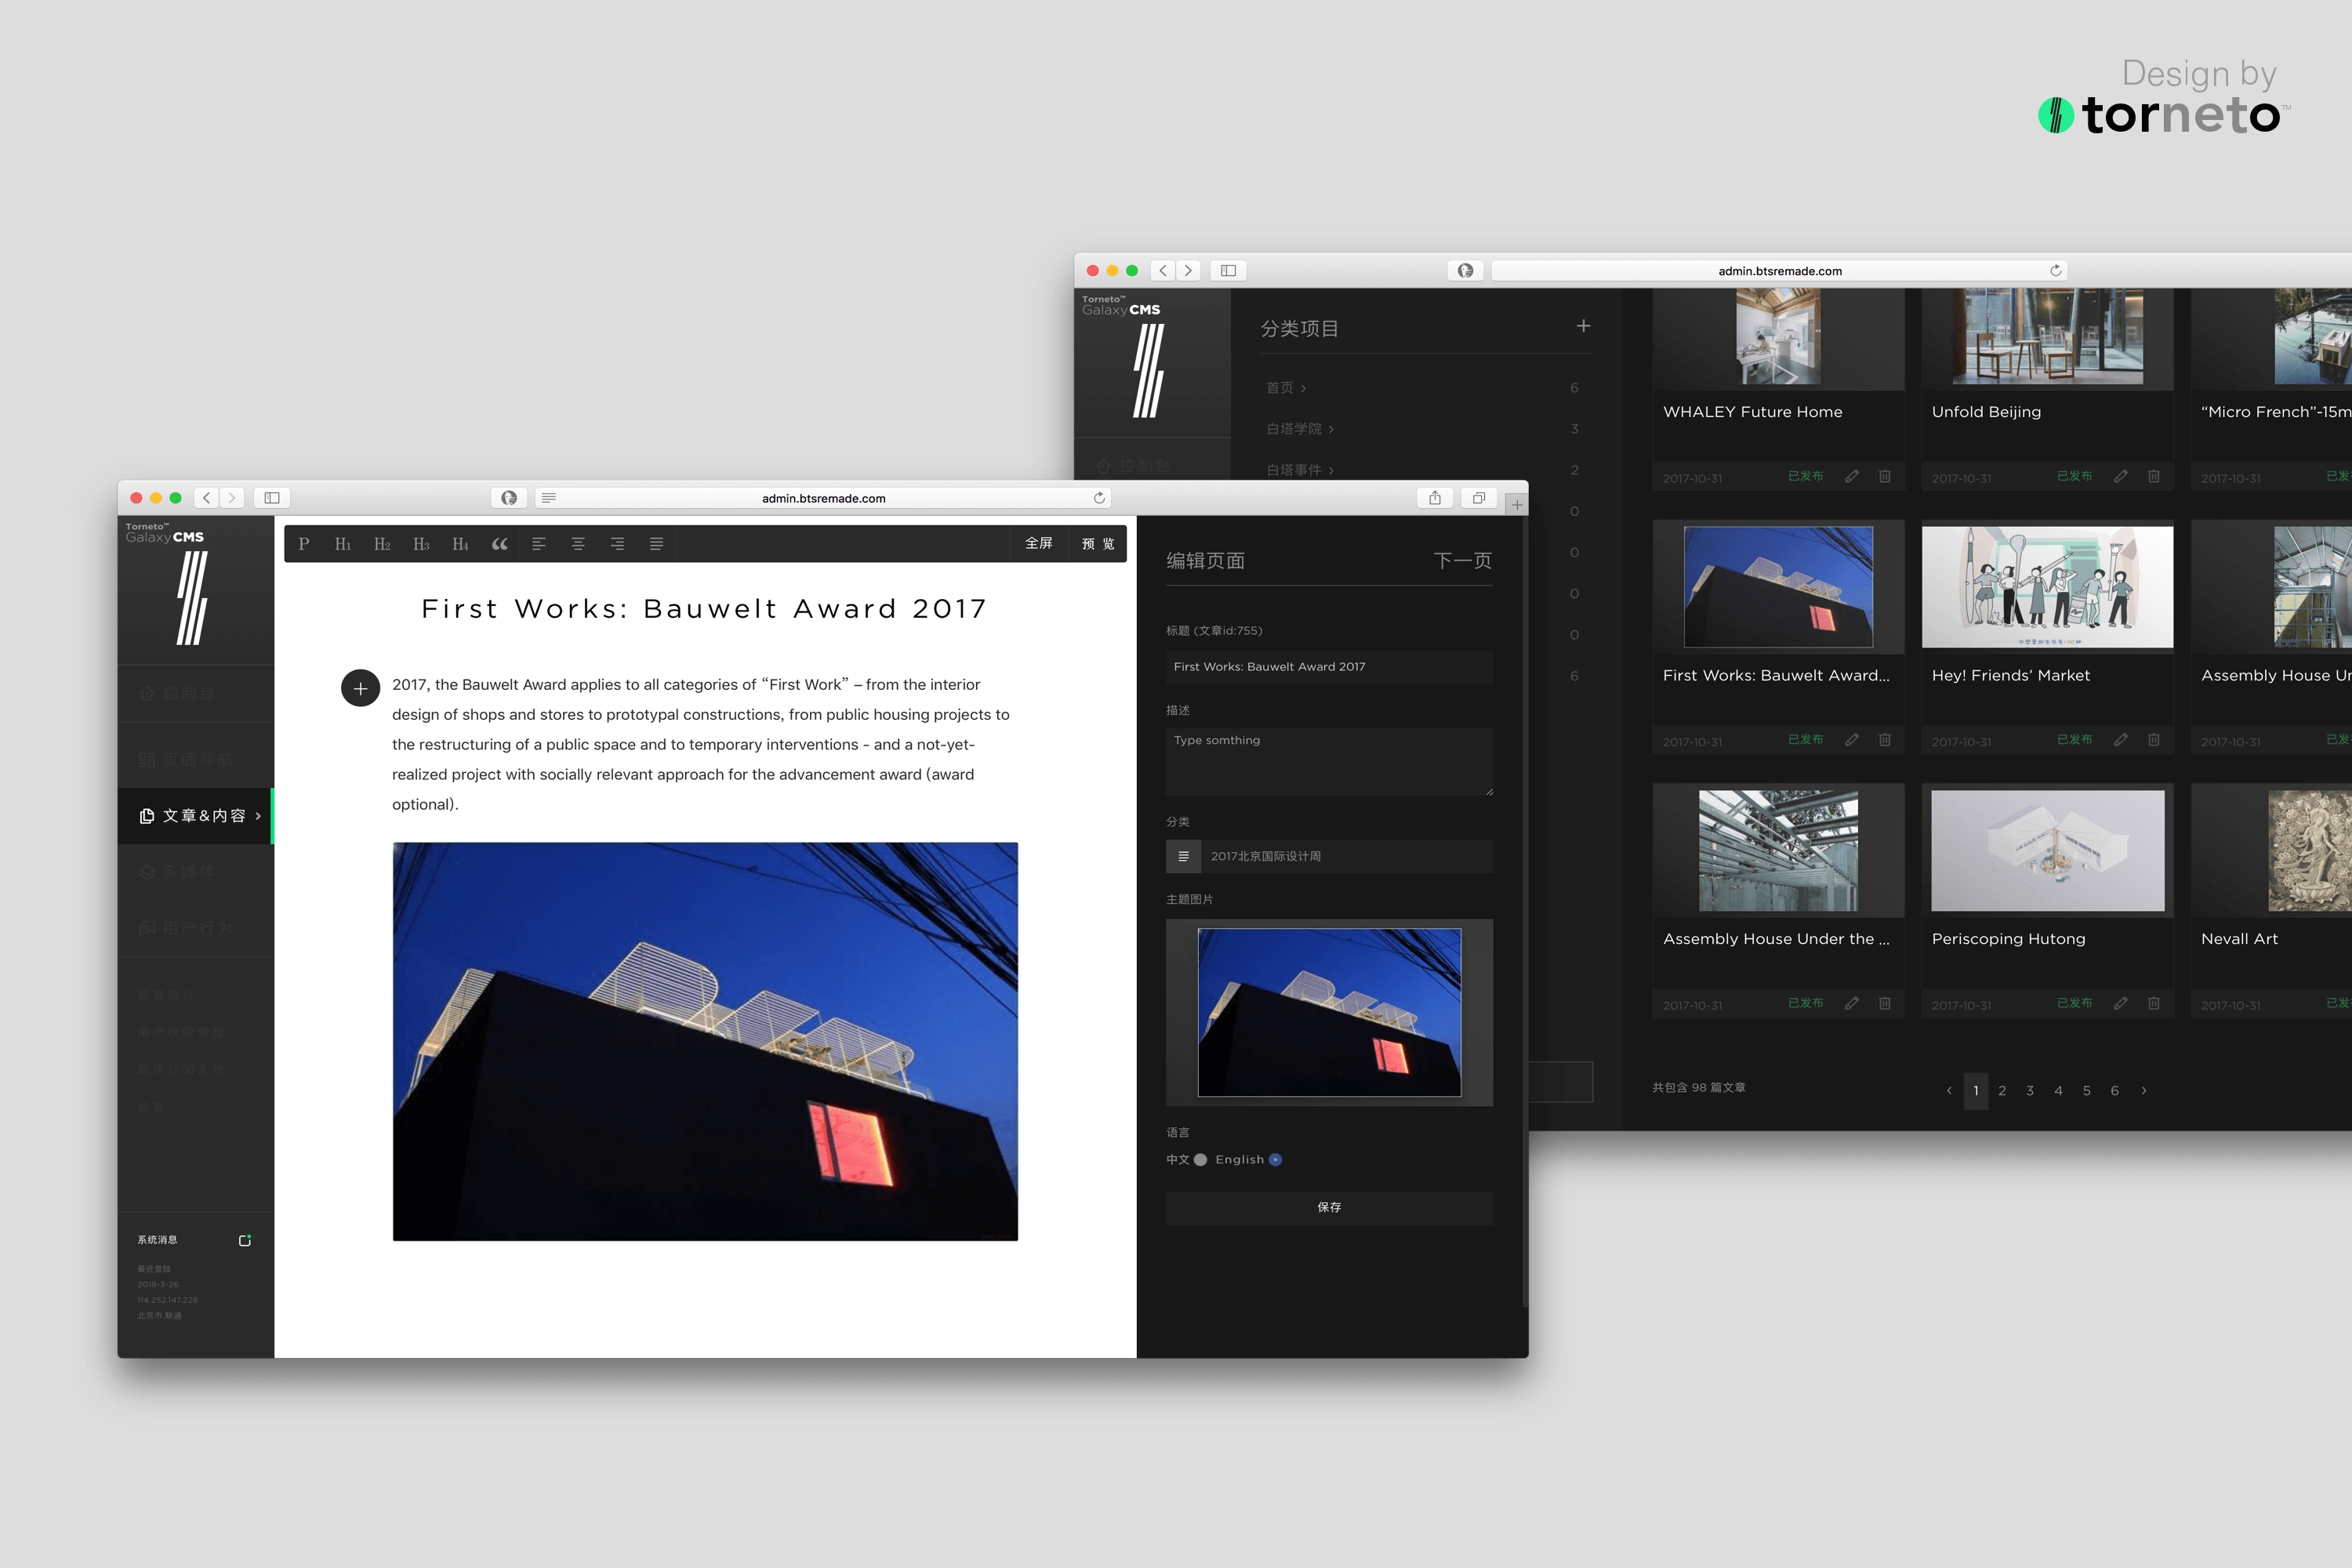Select the English language radio button
The image size is (2352, 1568).
1275,1160
